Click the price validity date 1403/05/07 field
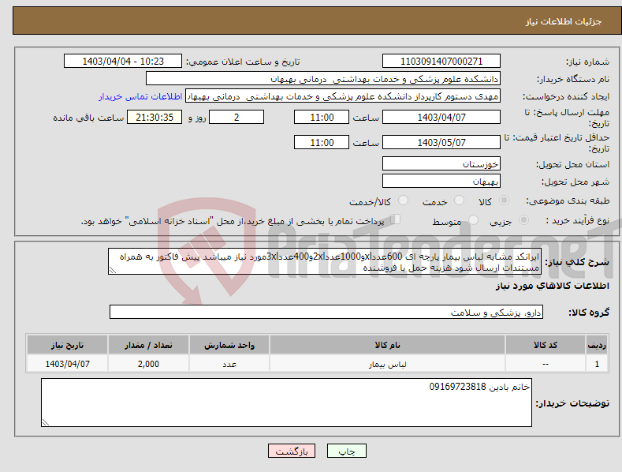 point(441,142)
